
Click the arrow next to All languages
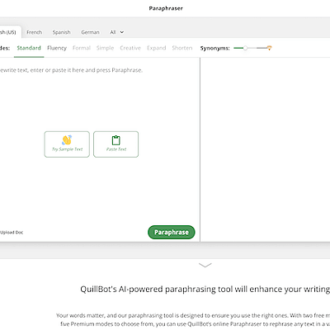(x=122, y=32)
